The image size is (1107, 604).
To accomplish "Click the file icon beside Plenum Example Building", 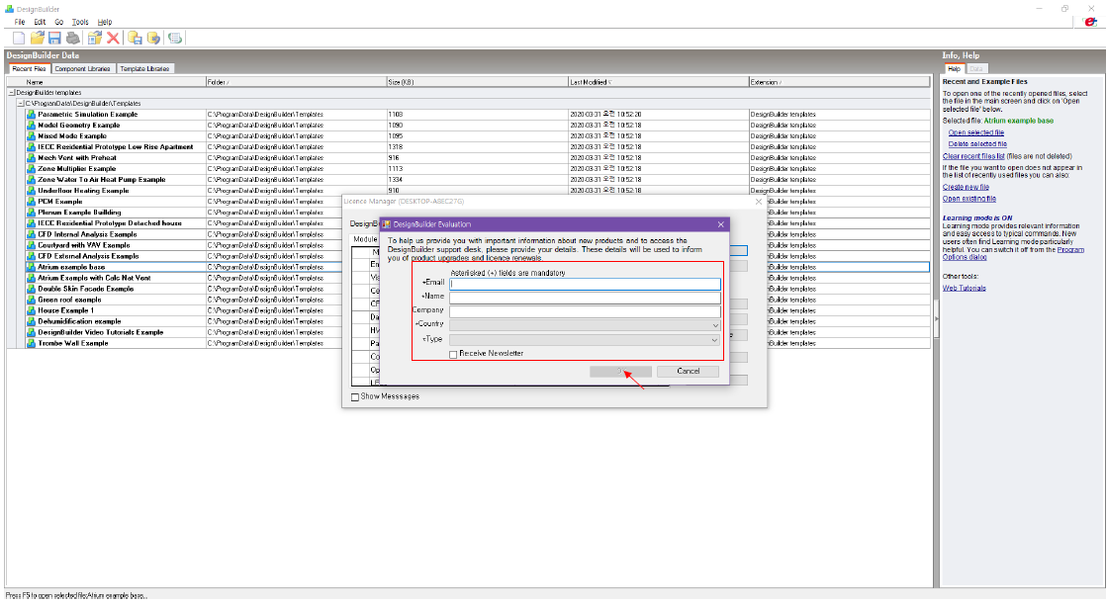I will point(31,213).
